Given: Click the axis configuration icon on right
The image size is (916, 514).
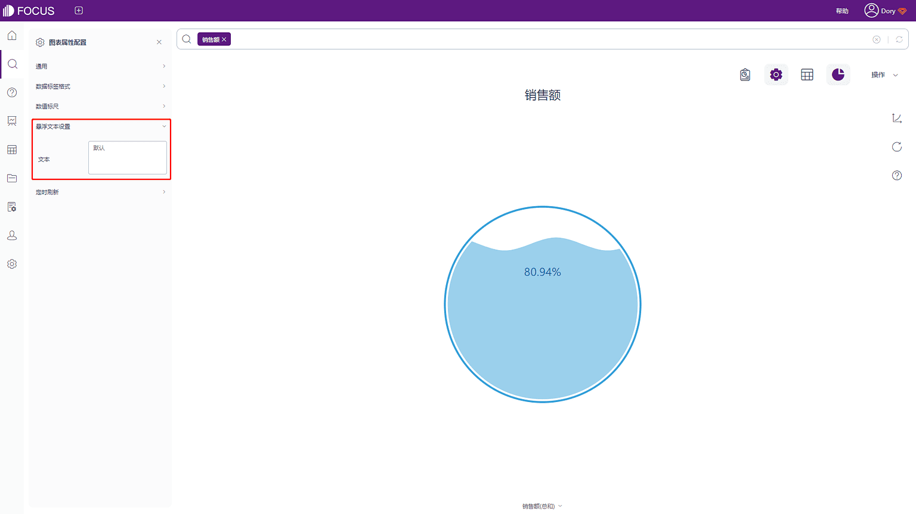Looking at the screenshot, I should [897, 118].
